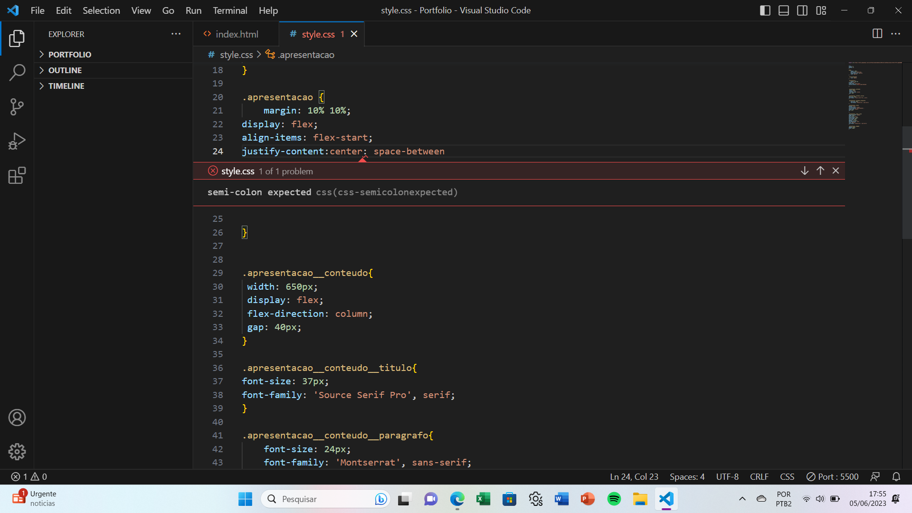Open the Explorer view in activity bar
The image size is (912, 513).
click(x=17, y=38)
